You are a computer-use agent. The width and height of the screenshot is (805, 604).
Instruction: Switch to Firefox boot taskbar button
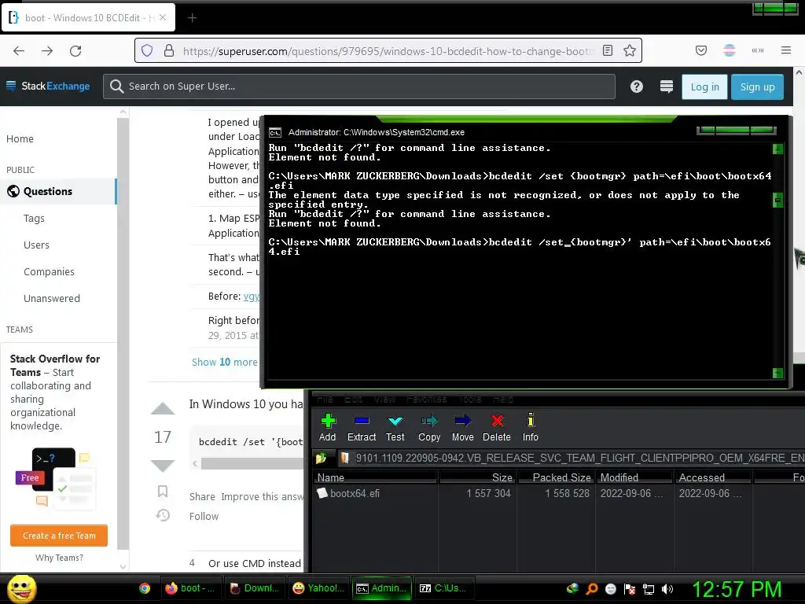[192, 588]
